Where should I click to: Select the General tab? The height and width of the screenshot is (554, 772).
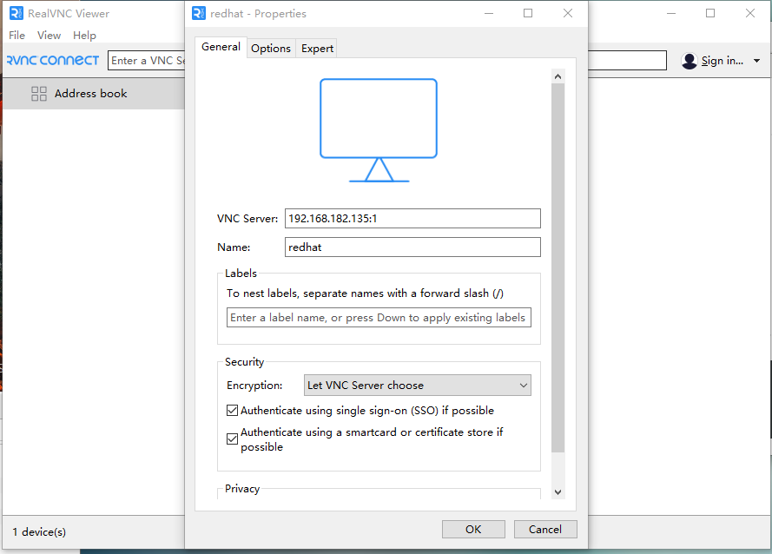[x=221, y=47]
